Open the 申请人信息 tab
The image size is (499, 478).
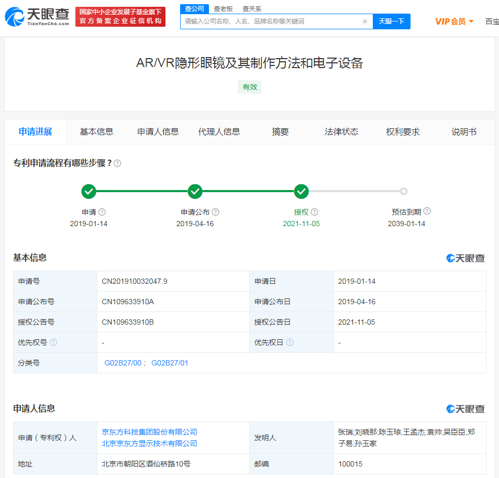click(158, 132)
